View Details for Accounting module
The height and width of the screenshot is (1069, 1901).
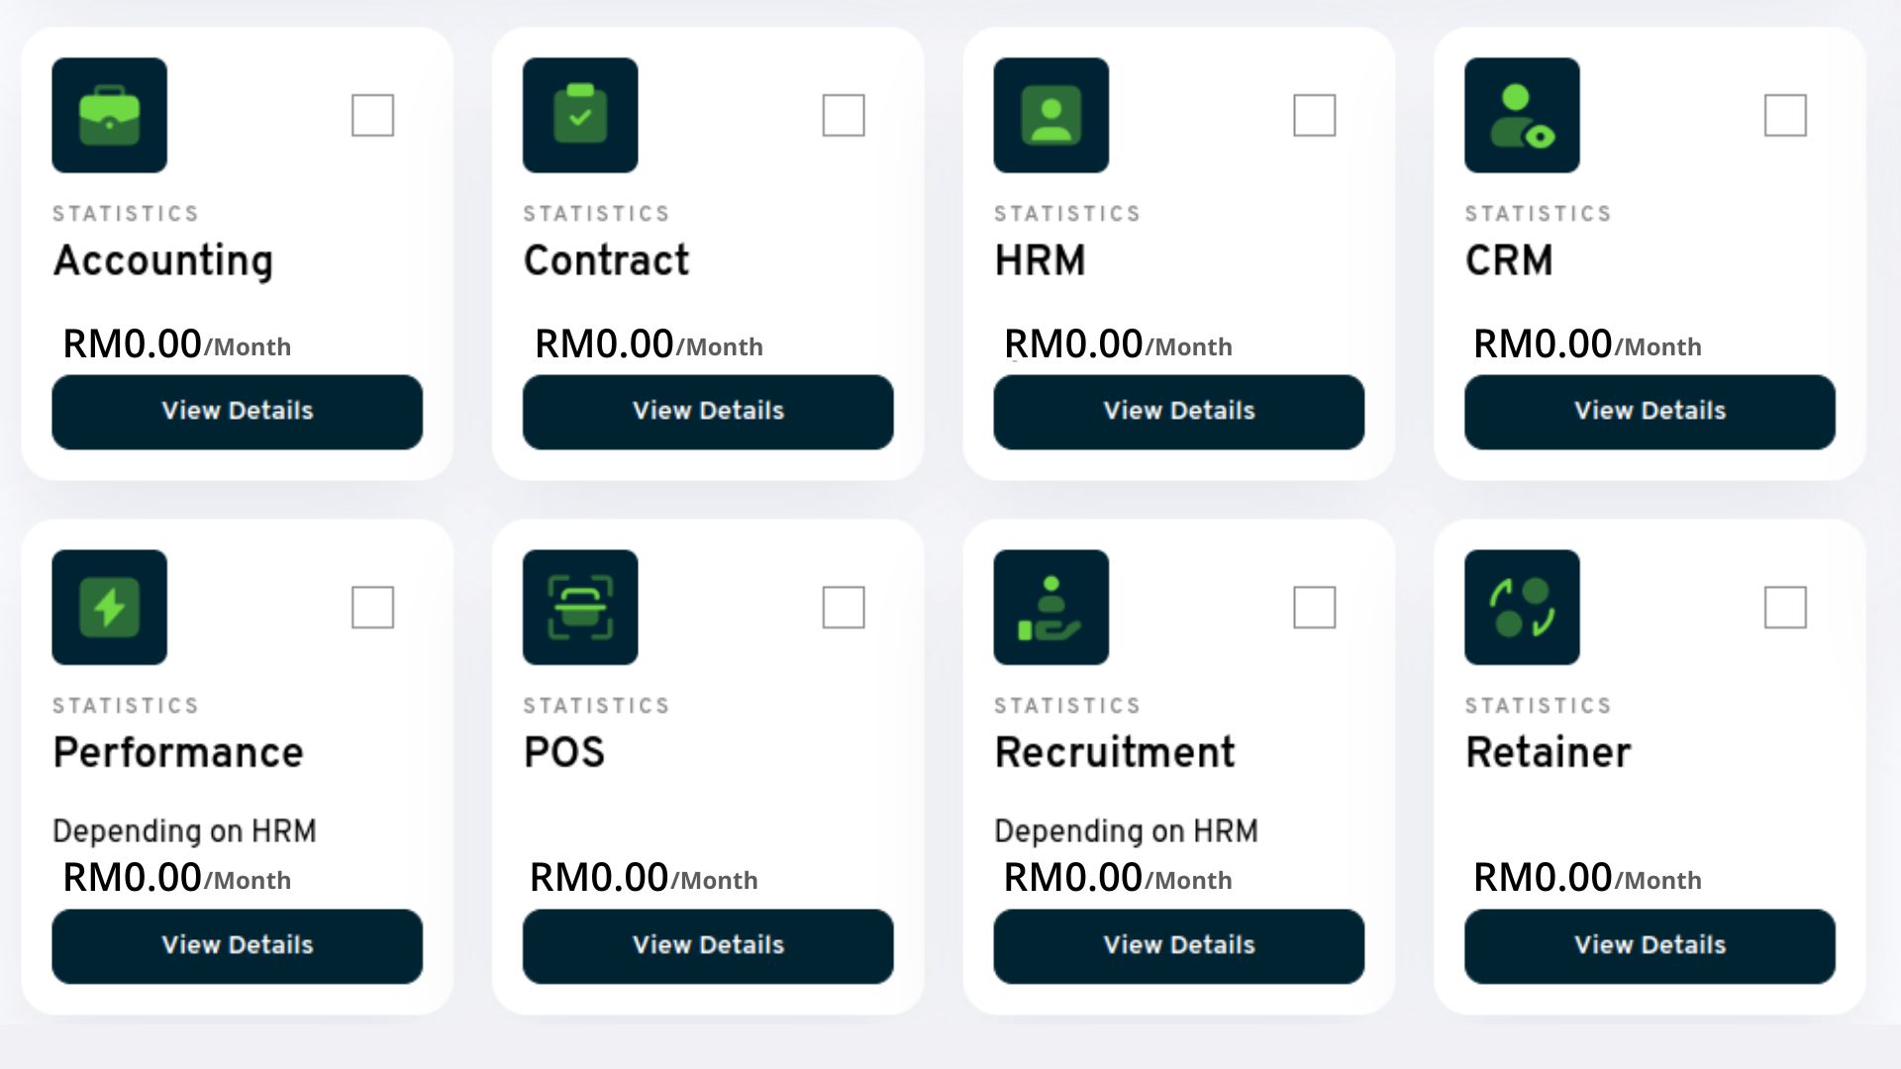237,412
